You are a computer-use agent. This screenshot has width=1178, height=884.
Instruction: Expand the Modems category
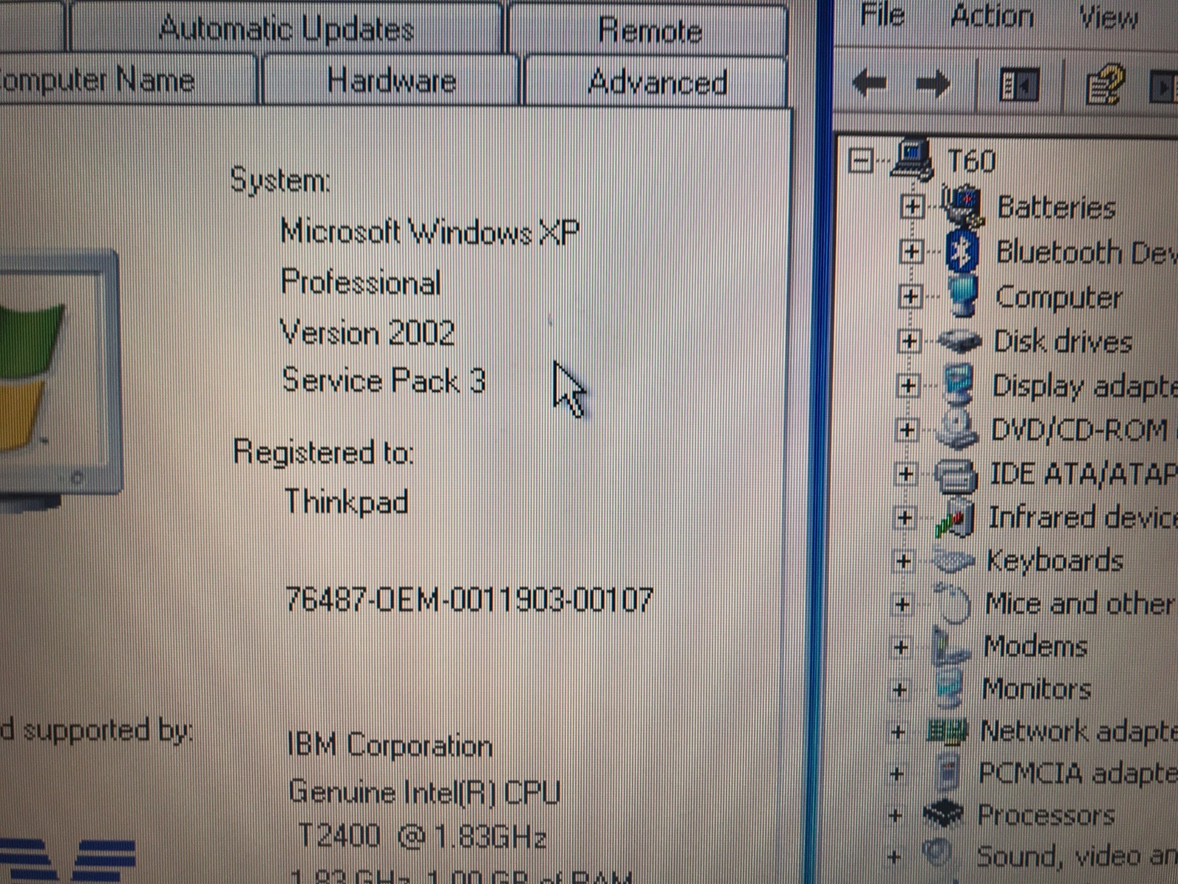900,647
